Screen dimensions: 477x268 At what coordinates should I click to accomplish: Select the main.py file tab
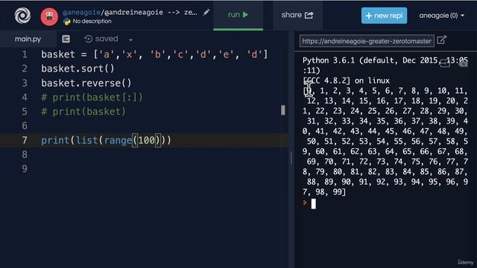pos(28,39)
